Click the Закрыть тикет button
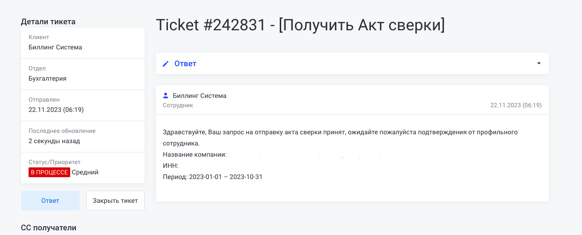 pos(115,200)
